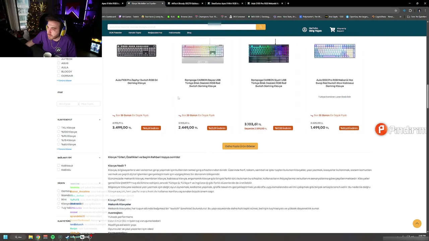Open Spotify from the taskbar
429x241 pixels.
point(53,237)
